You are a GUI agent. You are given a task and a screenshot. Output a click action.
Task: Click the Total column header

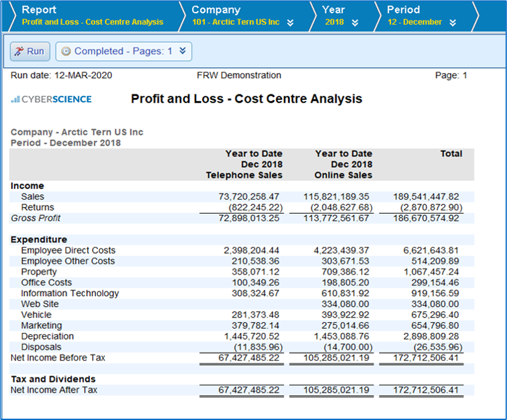451,153
